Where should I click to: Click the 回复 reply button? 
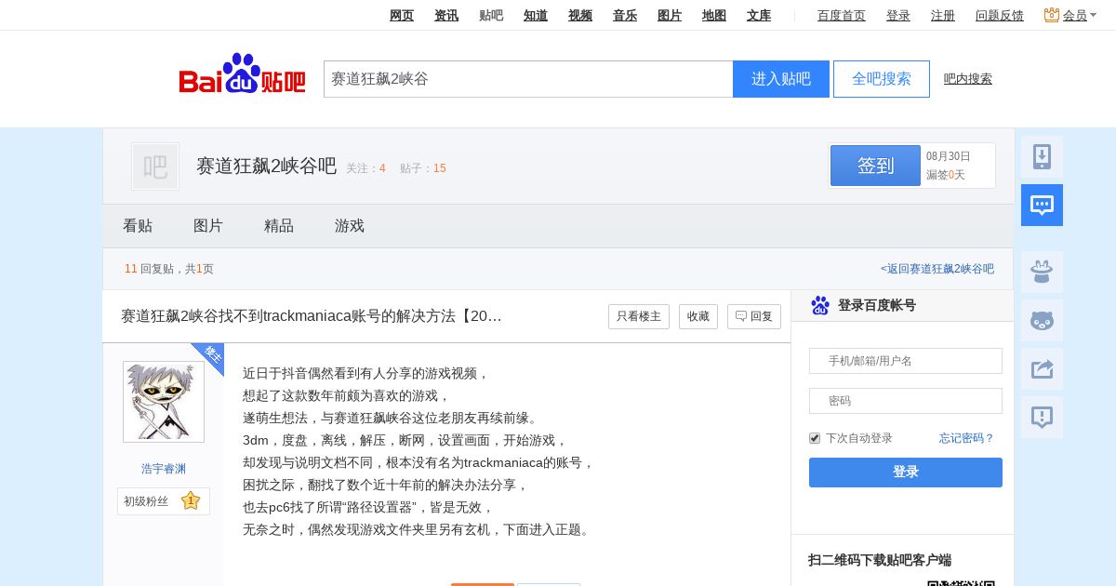[754, 316]
